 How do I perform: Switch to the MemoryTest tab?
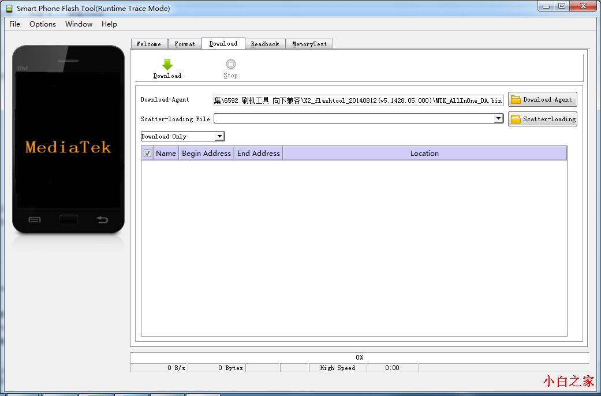click(309, 44)
